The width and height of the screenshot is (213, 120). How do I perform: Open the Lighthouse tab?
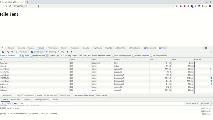[x=98, y=48]
